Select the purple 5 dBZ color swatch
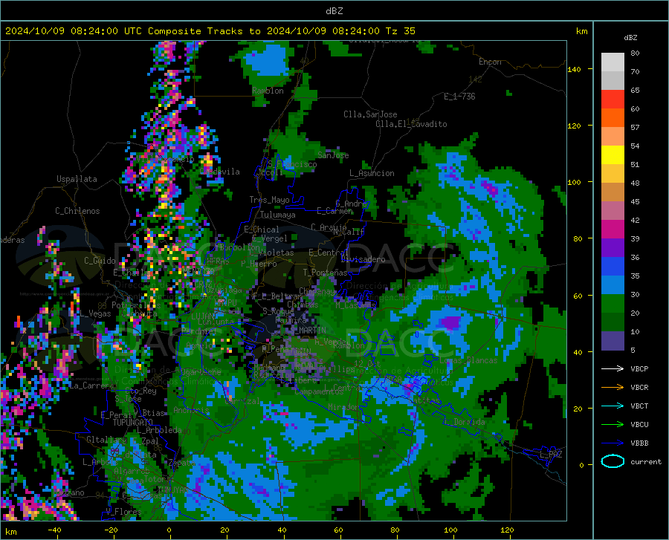This screenshot has width=669, height=540. 613,341
